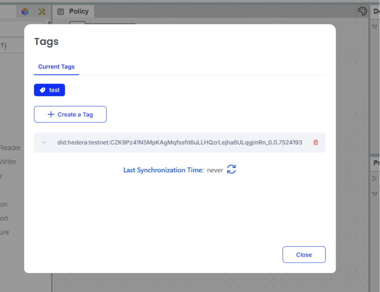The height and width of the screenshot is (292, 380).
Task: Click the hammer and wrench tools icon
Action: click(x=42, y=12)
